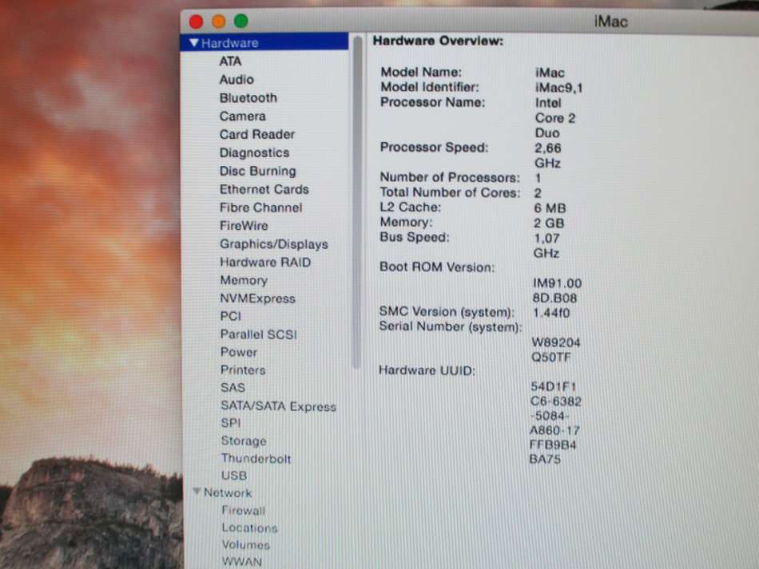Open the USB device report
This screenshot has height=569, width=759.
pos(234,476)
